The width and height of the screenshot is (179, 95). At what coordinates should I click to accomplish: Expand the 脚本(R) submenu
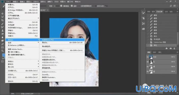[23, 64]
